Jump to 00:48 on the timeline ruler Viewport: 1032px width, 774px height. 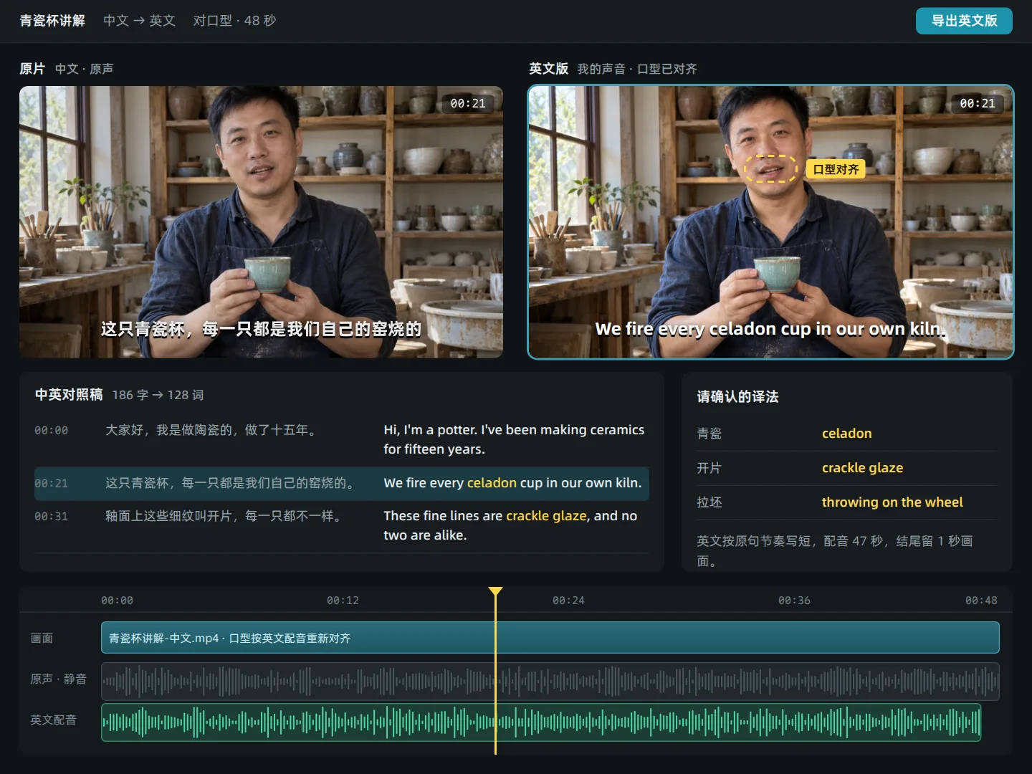point(981,601)
